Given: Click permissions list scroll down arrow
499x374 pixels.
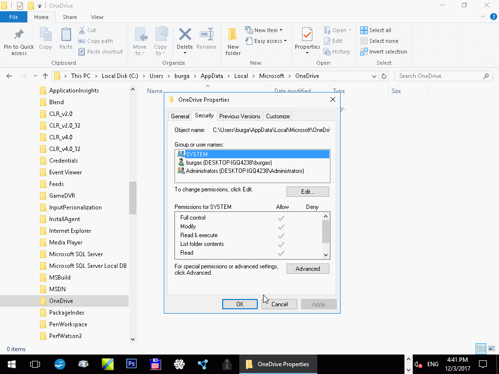Looking at the screenshot, I should point(326,255).
